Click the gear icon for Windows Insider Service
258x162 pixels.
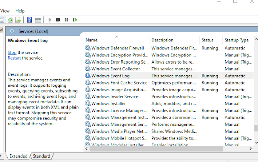(88, 96)
